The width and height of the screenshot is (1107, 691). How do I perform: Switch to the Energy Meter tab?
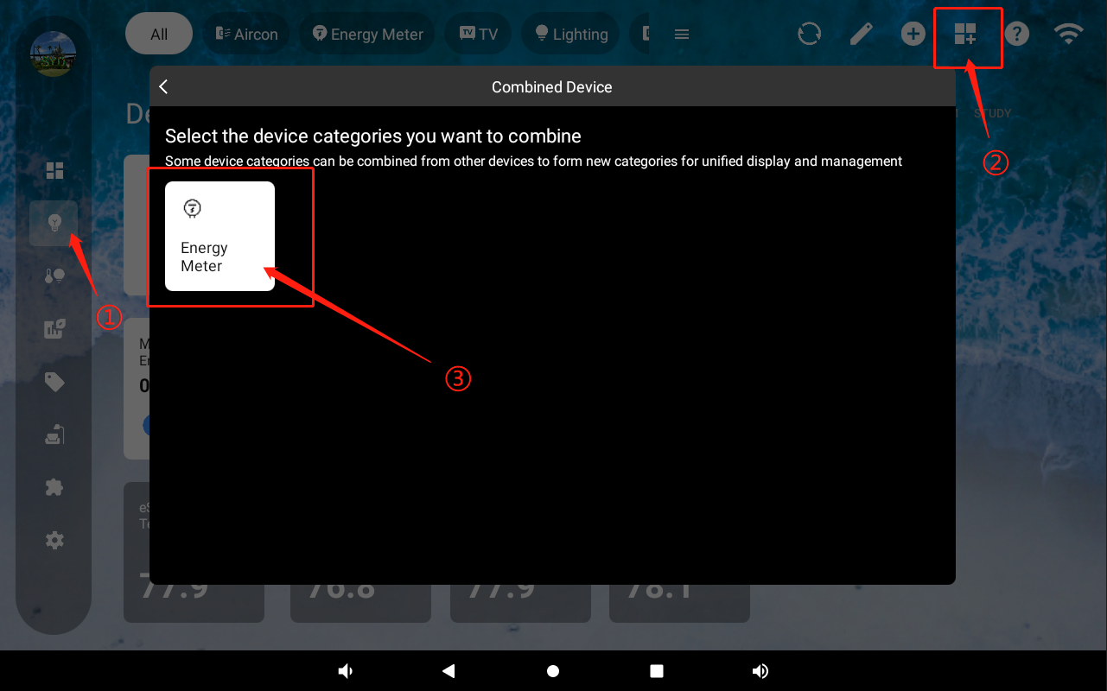tap(368, 35)
